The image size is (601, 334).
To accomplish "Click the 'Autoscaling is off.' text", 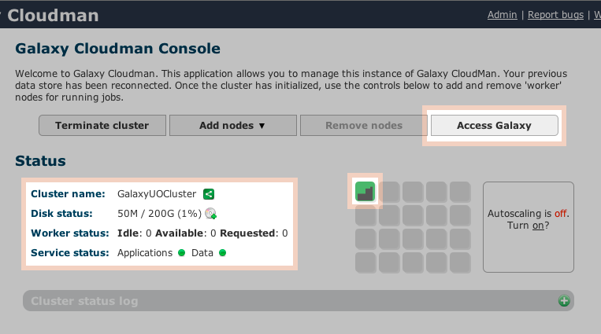I will [529, 214].
